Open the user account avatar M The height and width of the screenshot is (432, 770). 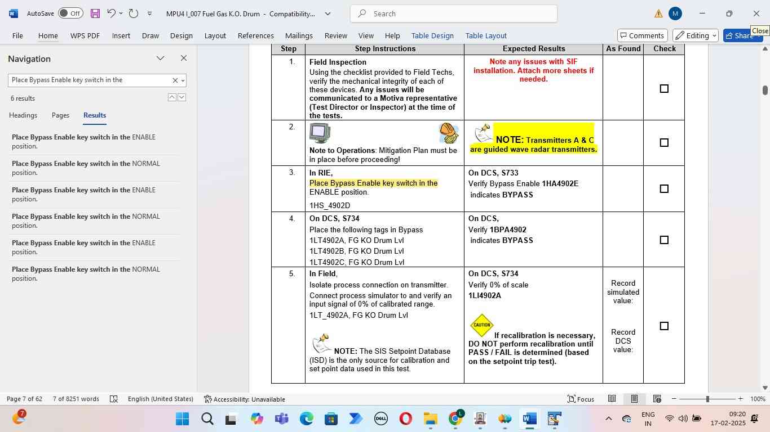click(675, 13)
